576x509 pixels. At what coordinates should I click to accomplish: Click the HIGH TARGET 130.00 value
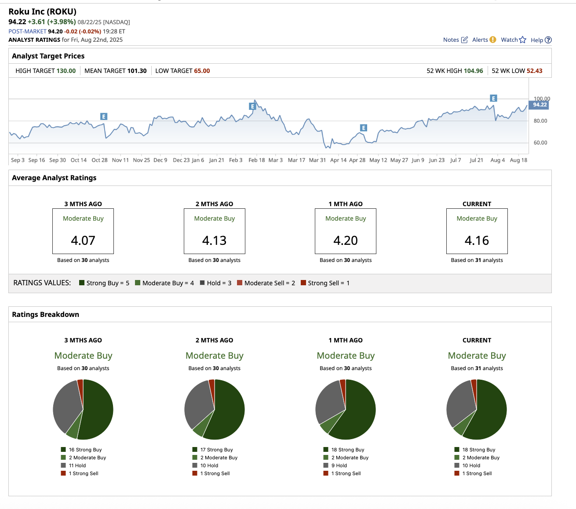click(x=66, y=71)
